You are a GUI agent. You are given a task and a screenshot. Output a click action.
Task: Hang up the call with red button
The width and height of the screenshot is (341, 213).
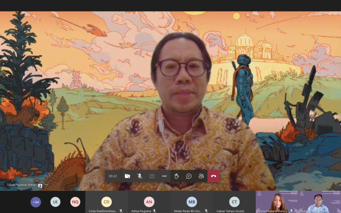[214, 176]
